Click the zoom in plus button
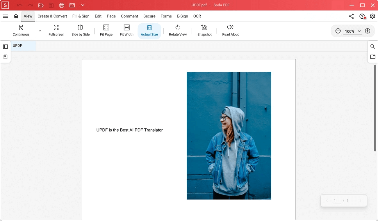378x221 pixels. click(x=368, y=31)
